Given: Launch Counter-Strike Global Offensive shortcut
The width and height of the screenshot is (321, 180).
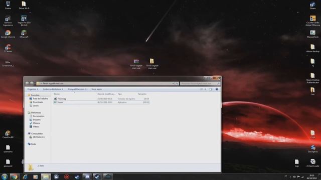Looking at the screenshot, I should [x=312, y=20].
